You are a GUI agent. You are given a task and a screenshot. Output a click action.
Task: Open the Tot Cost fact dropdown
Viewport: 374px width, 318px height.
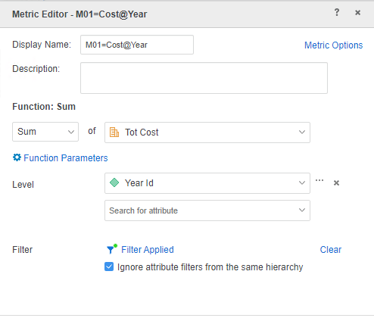pyautogui.click(x=207, y=132)
